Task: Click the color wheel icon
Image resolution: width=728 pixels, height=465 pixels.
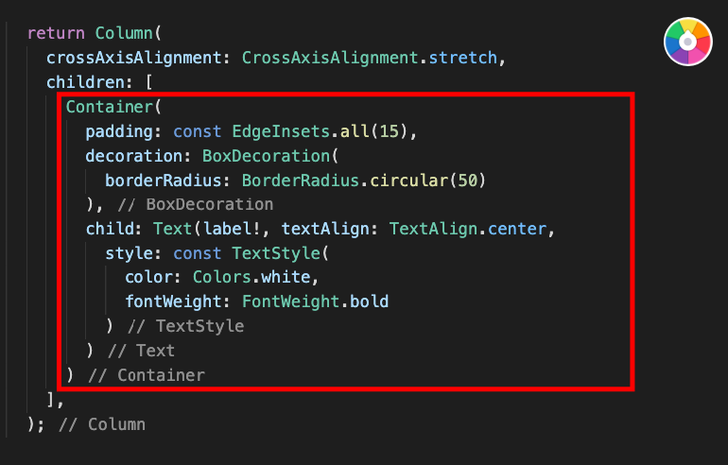Action: [688, 42]
